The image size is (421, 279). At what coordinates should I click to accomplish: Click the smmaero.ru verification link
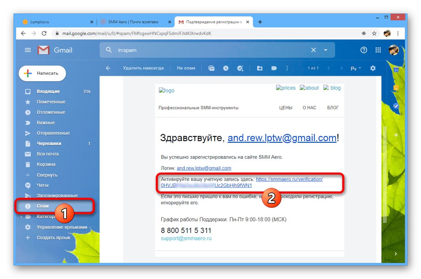click(x=289, y=179)
